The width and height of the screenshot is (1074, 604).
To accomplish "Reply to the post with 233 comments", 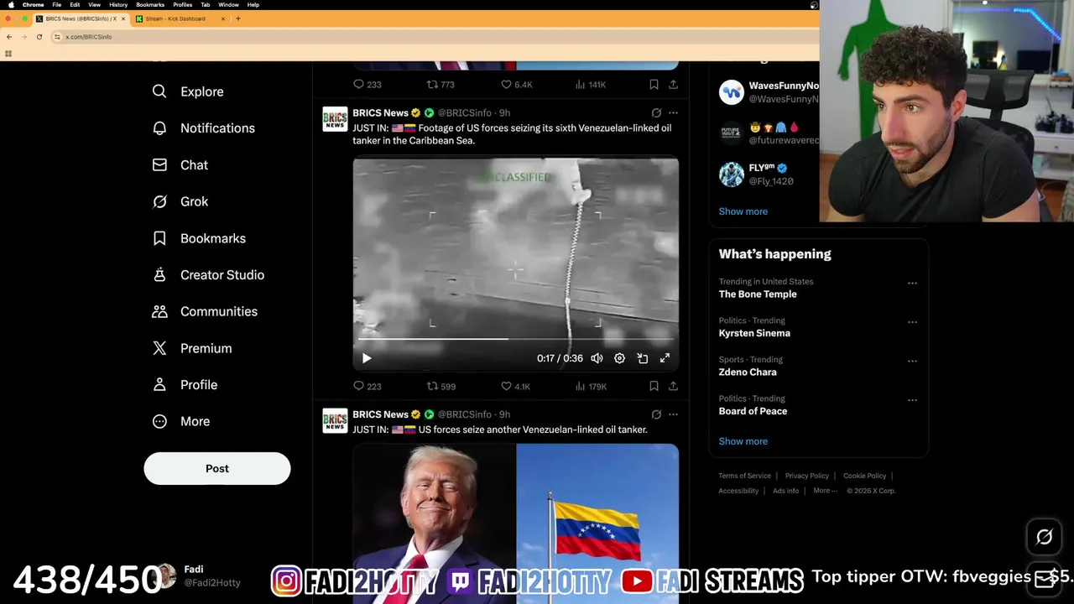I will point(367,84).
